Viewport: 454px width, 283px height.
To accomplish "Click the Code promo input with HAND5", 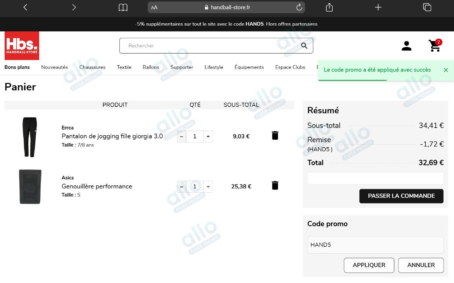I will pyautogui.click(x=375, y=245).
